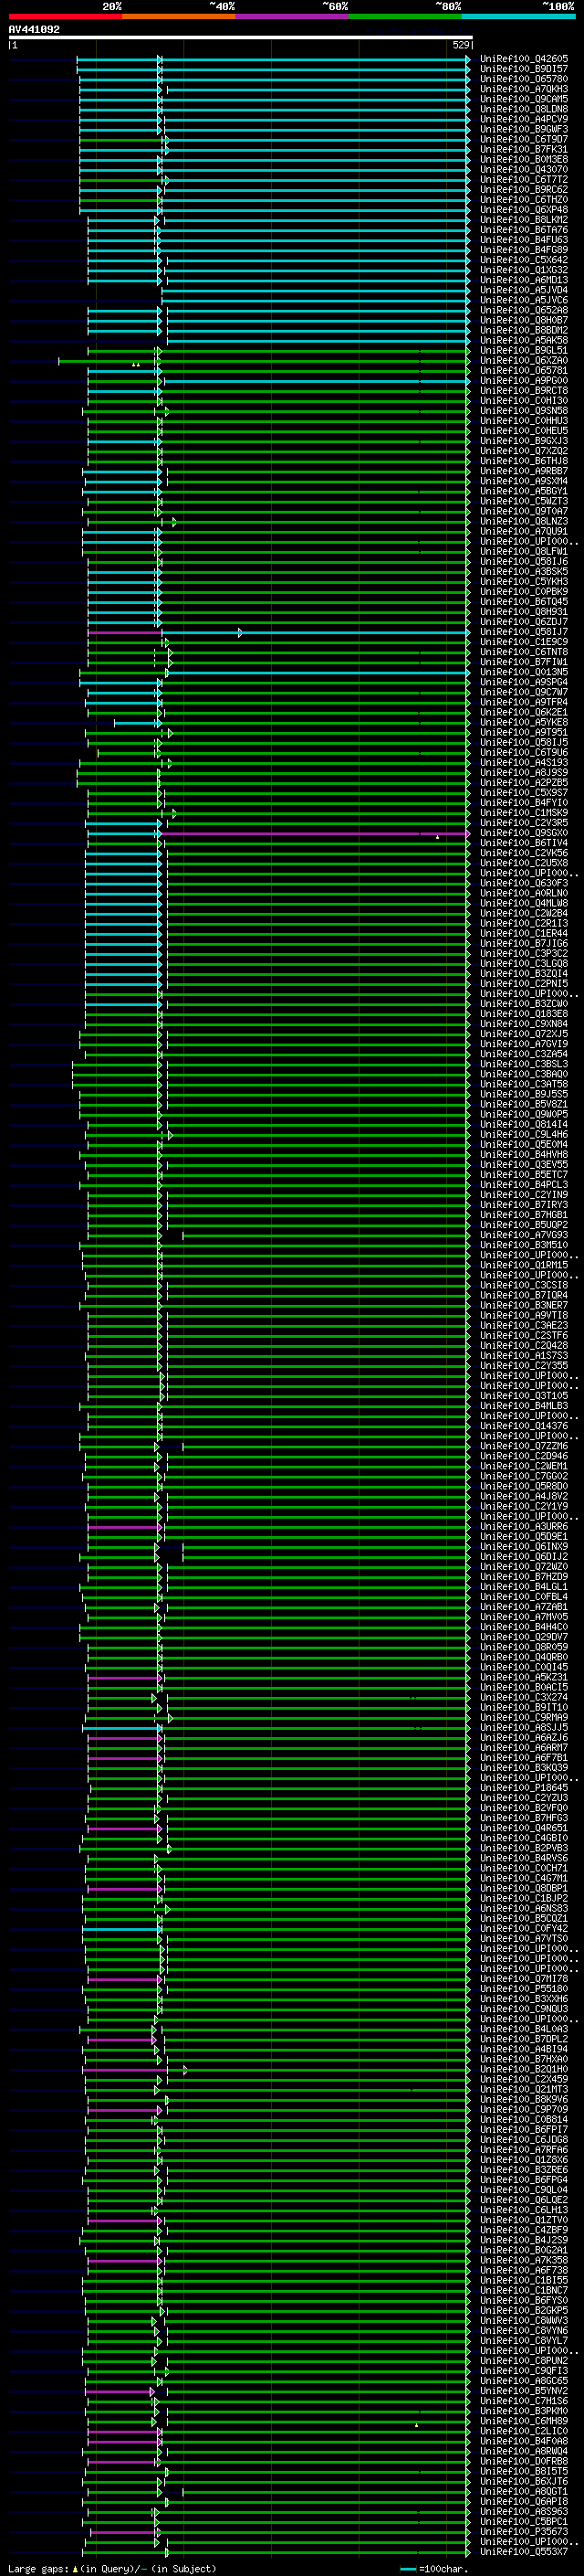Open hit UniRef100_Q8LDN8

coord(524,109)
